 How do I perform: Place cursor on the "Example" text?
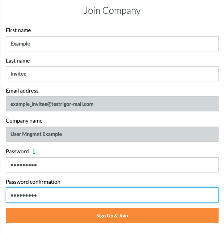click(20, 44)
